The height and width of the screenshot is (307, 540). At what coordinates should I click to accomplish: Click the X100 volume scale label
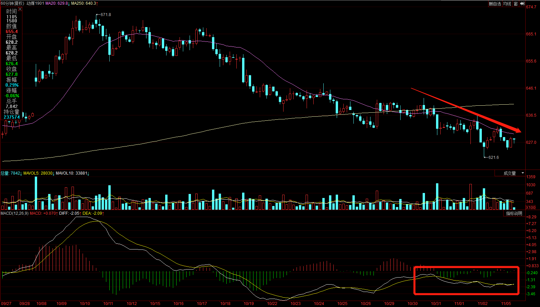coord(531,208)
